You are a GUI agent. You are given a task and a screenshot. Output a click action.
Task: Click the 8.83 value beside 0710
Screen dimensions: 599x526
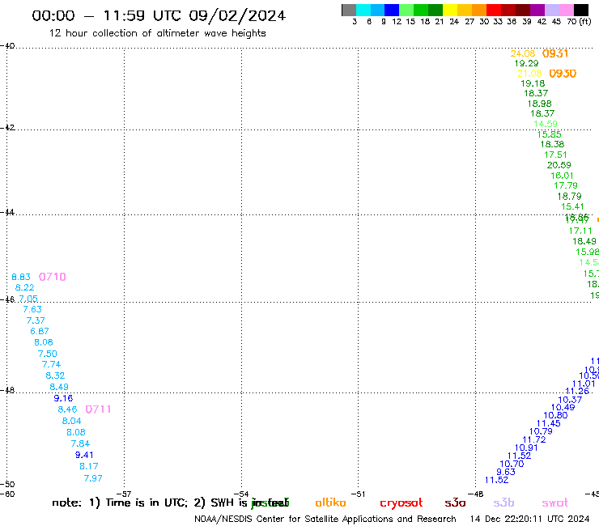(x=21, y=277)
